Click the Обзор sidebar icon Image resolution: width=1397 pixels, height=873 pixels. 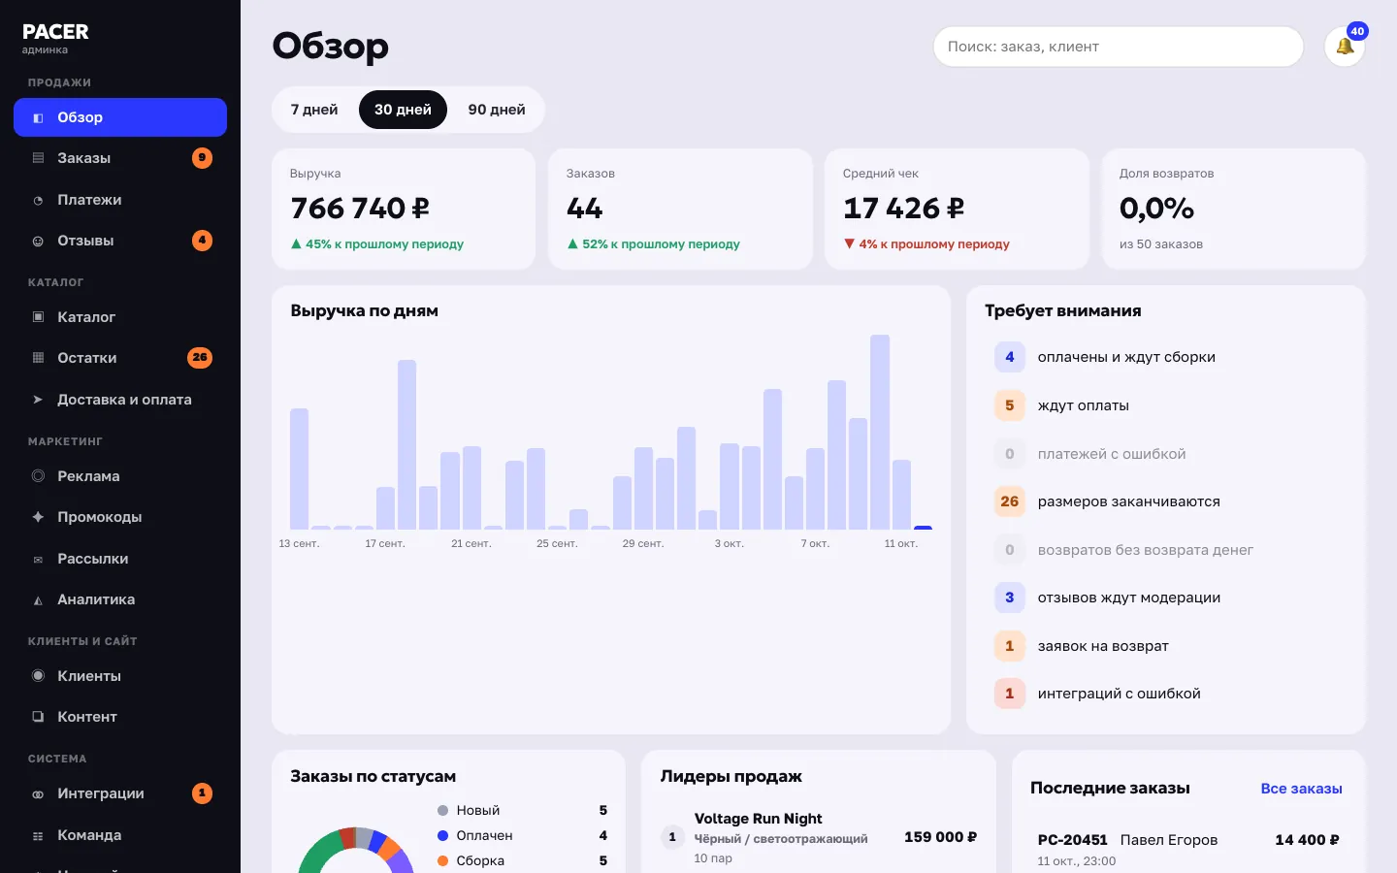coord(38,117)
